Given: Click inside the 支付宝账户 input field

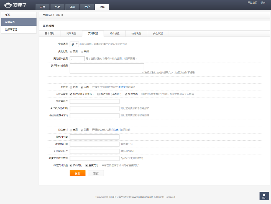Looking at the screenshot, I should tap(94, 101).
